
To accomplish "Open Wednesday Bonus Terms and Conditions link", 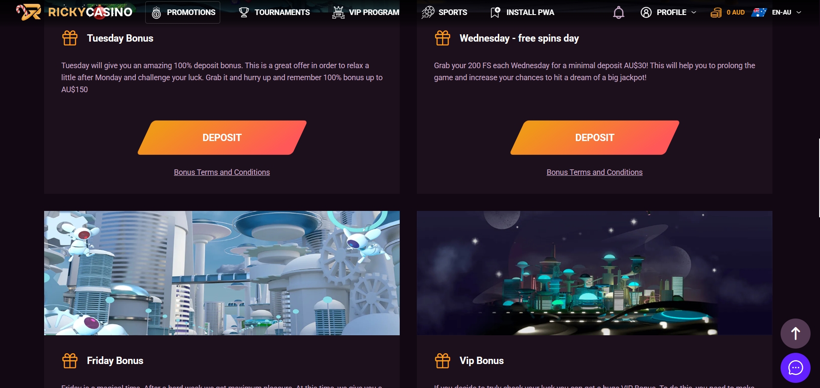I will (x=595, y=172).
